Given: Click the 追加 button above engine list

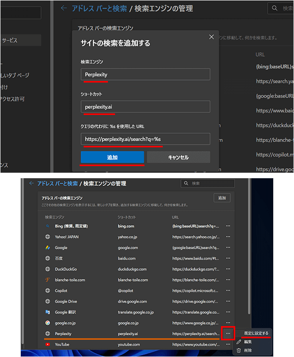Looking at the screenshot, I should point(222,198).
